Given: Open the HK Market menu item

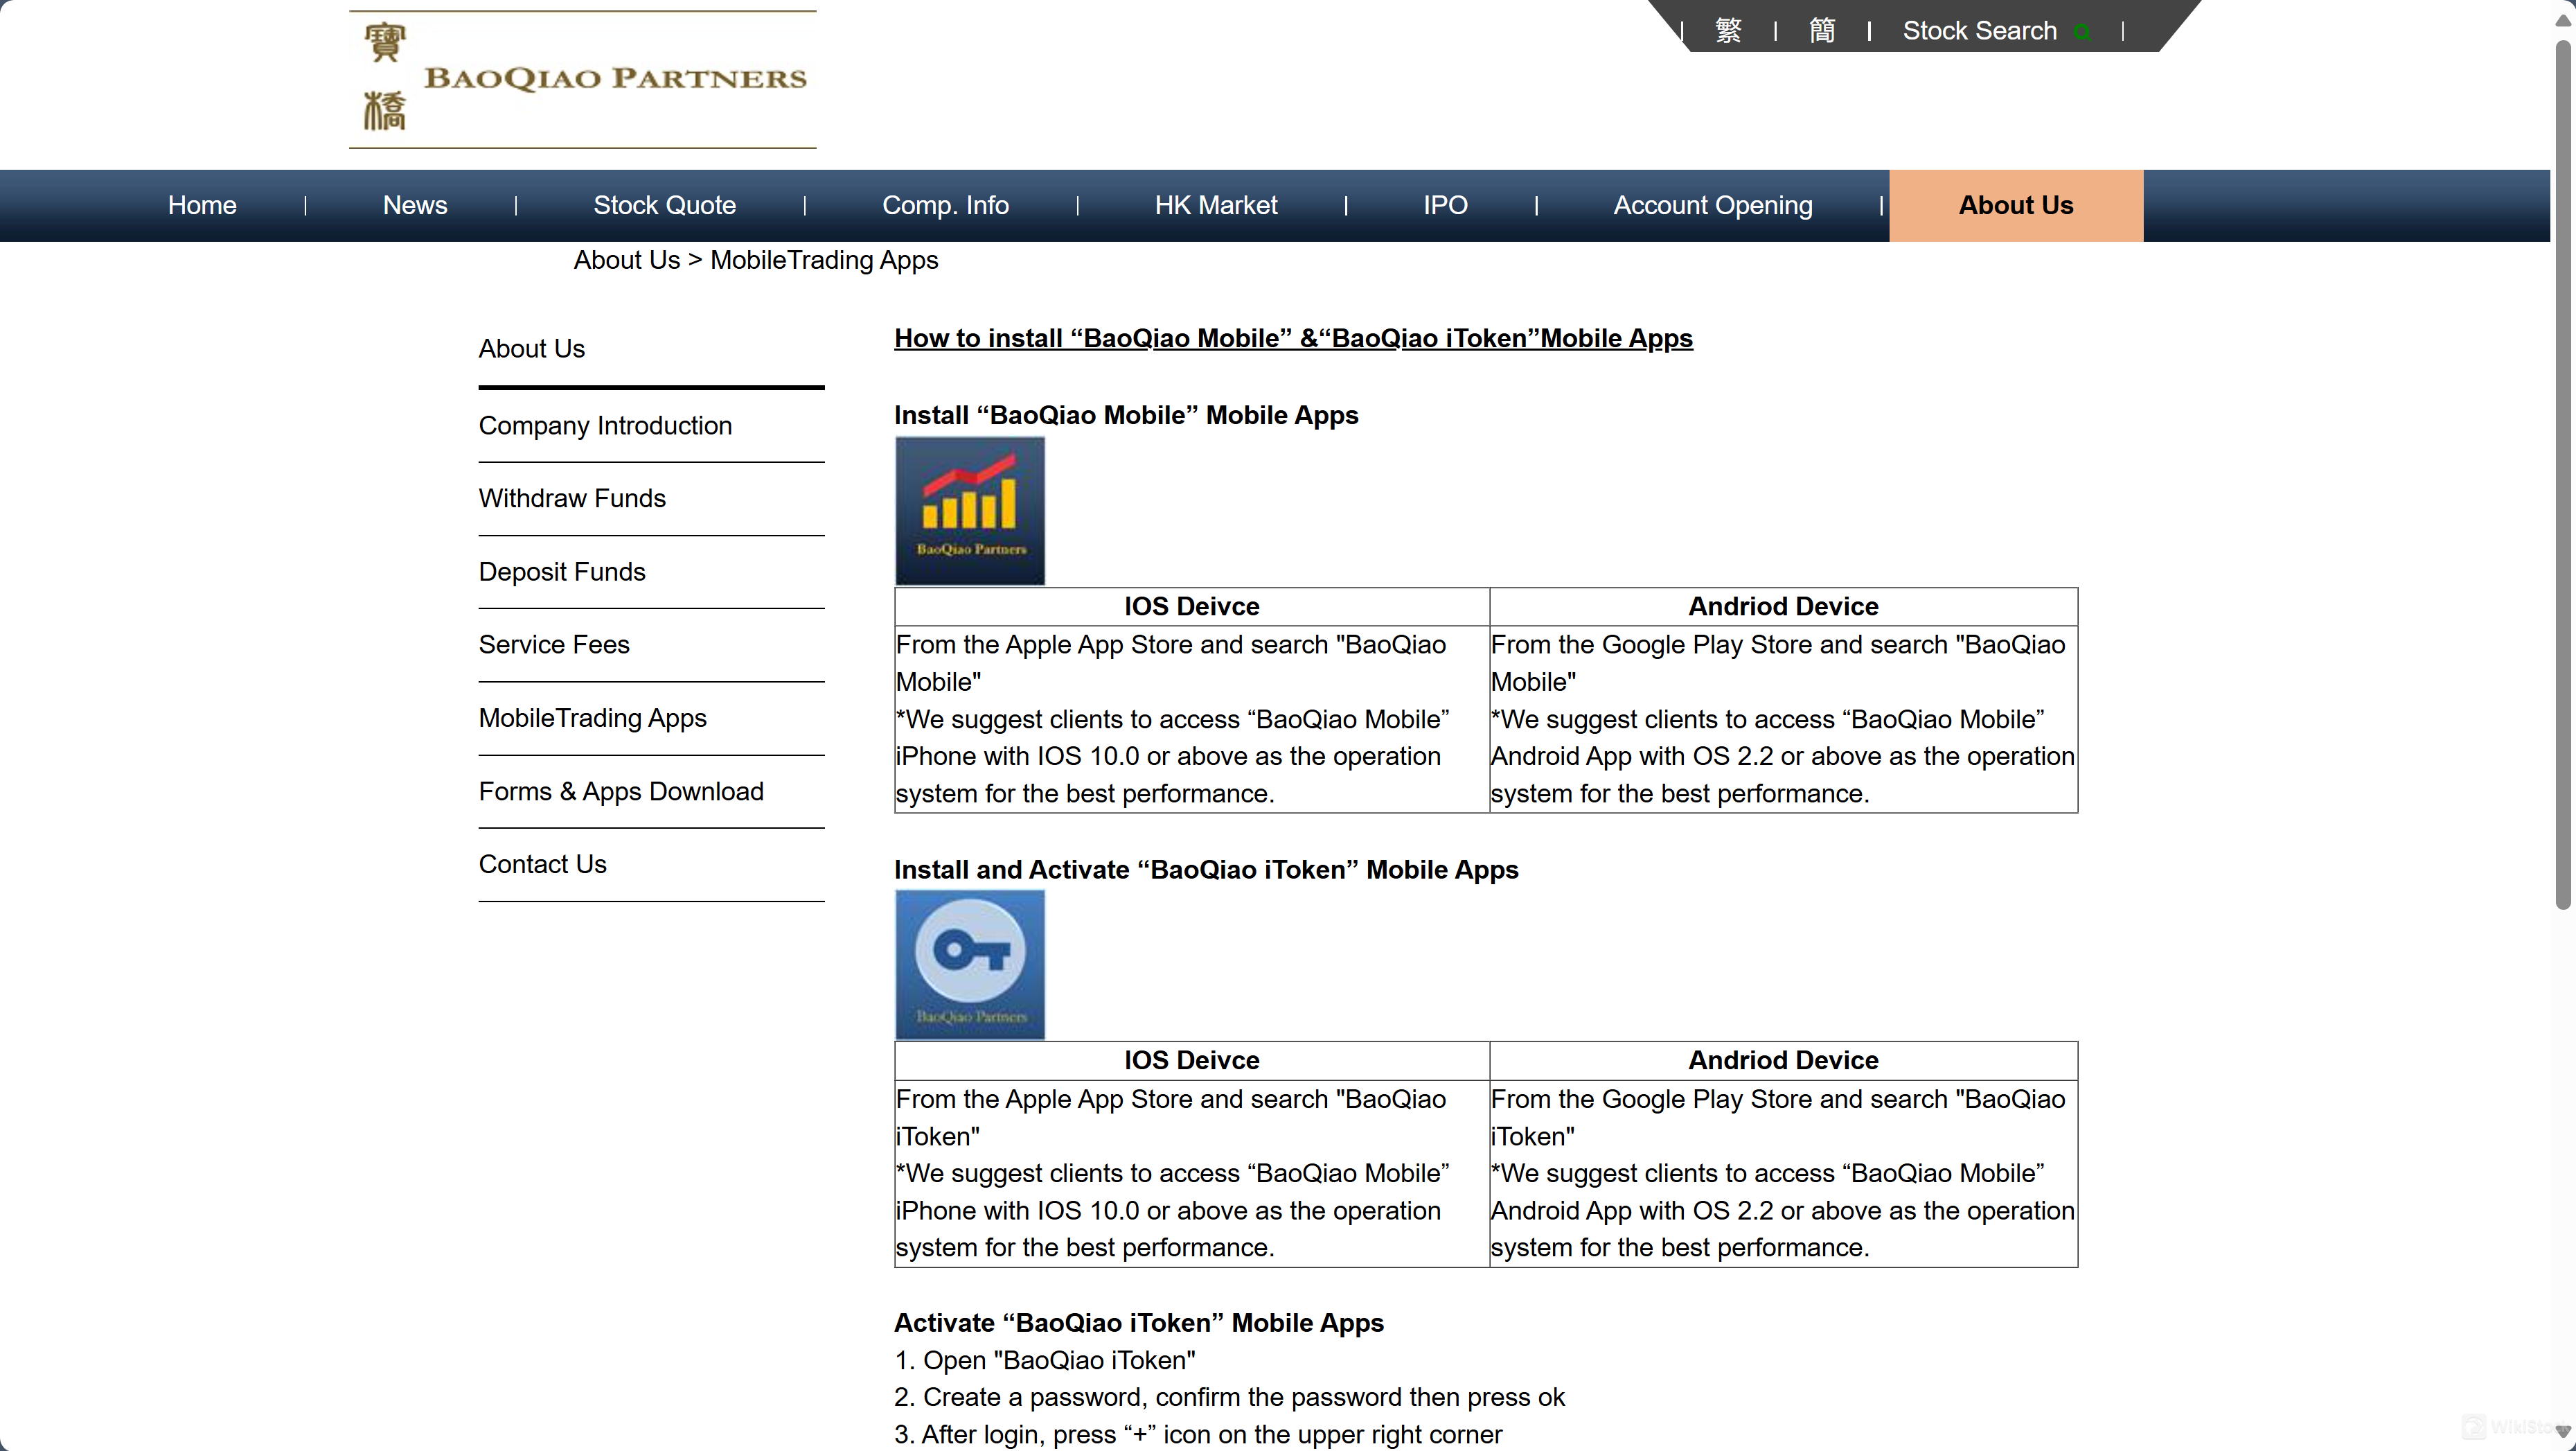Looking at the screenshot, I should [x=1216, y=205].
